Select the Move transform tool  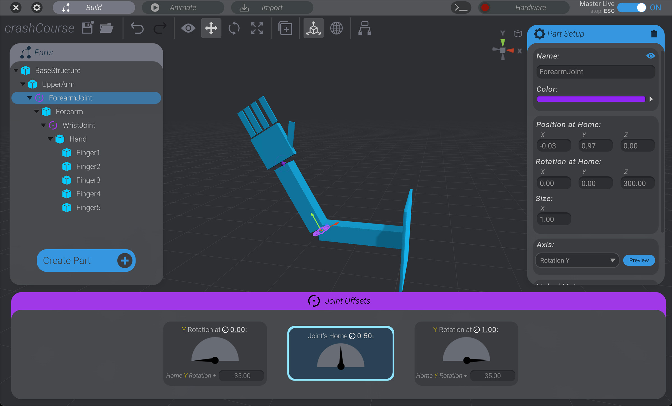pyautogui.click(x=211, y=28)
